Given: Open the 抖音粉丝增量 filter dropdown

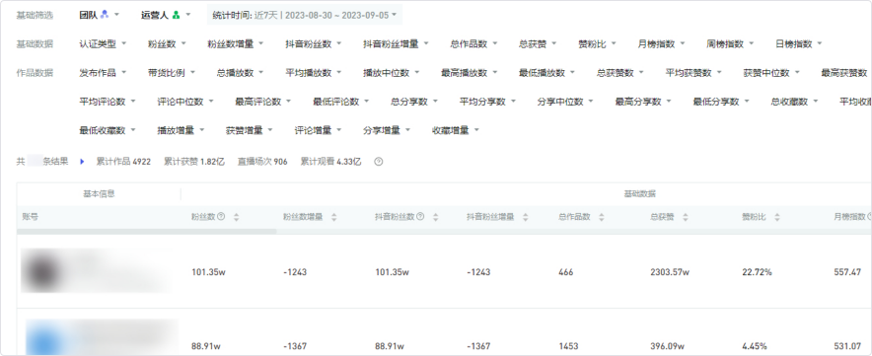Looking at the screenshot, I should 396,44.
